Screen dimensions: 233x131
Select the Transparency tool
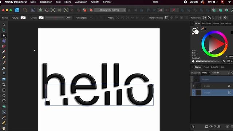pos(4,74)
